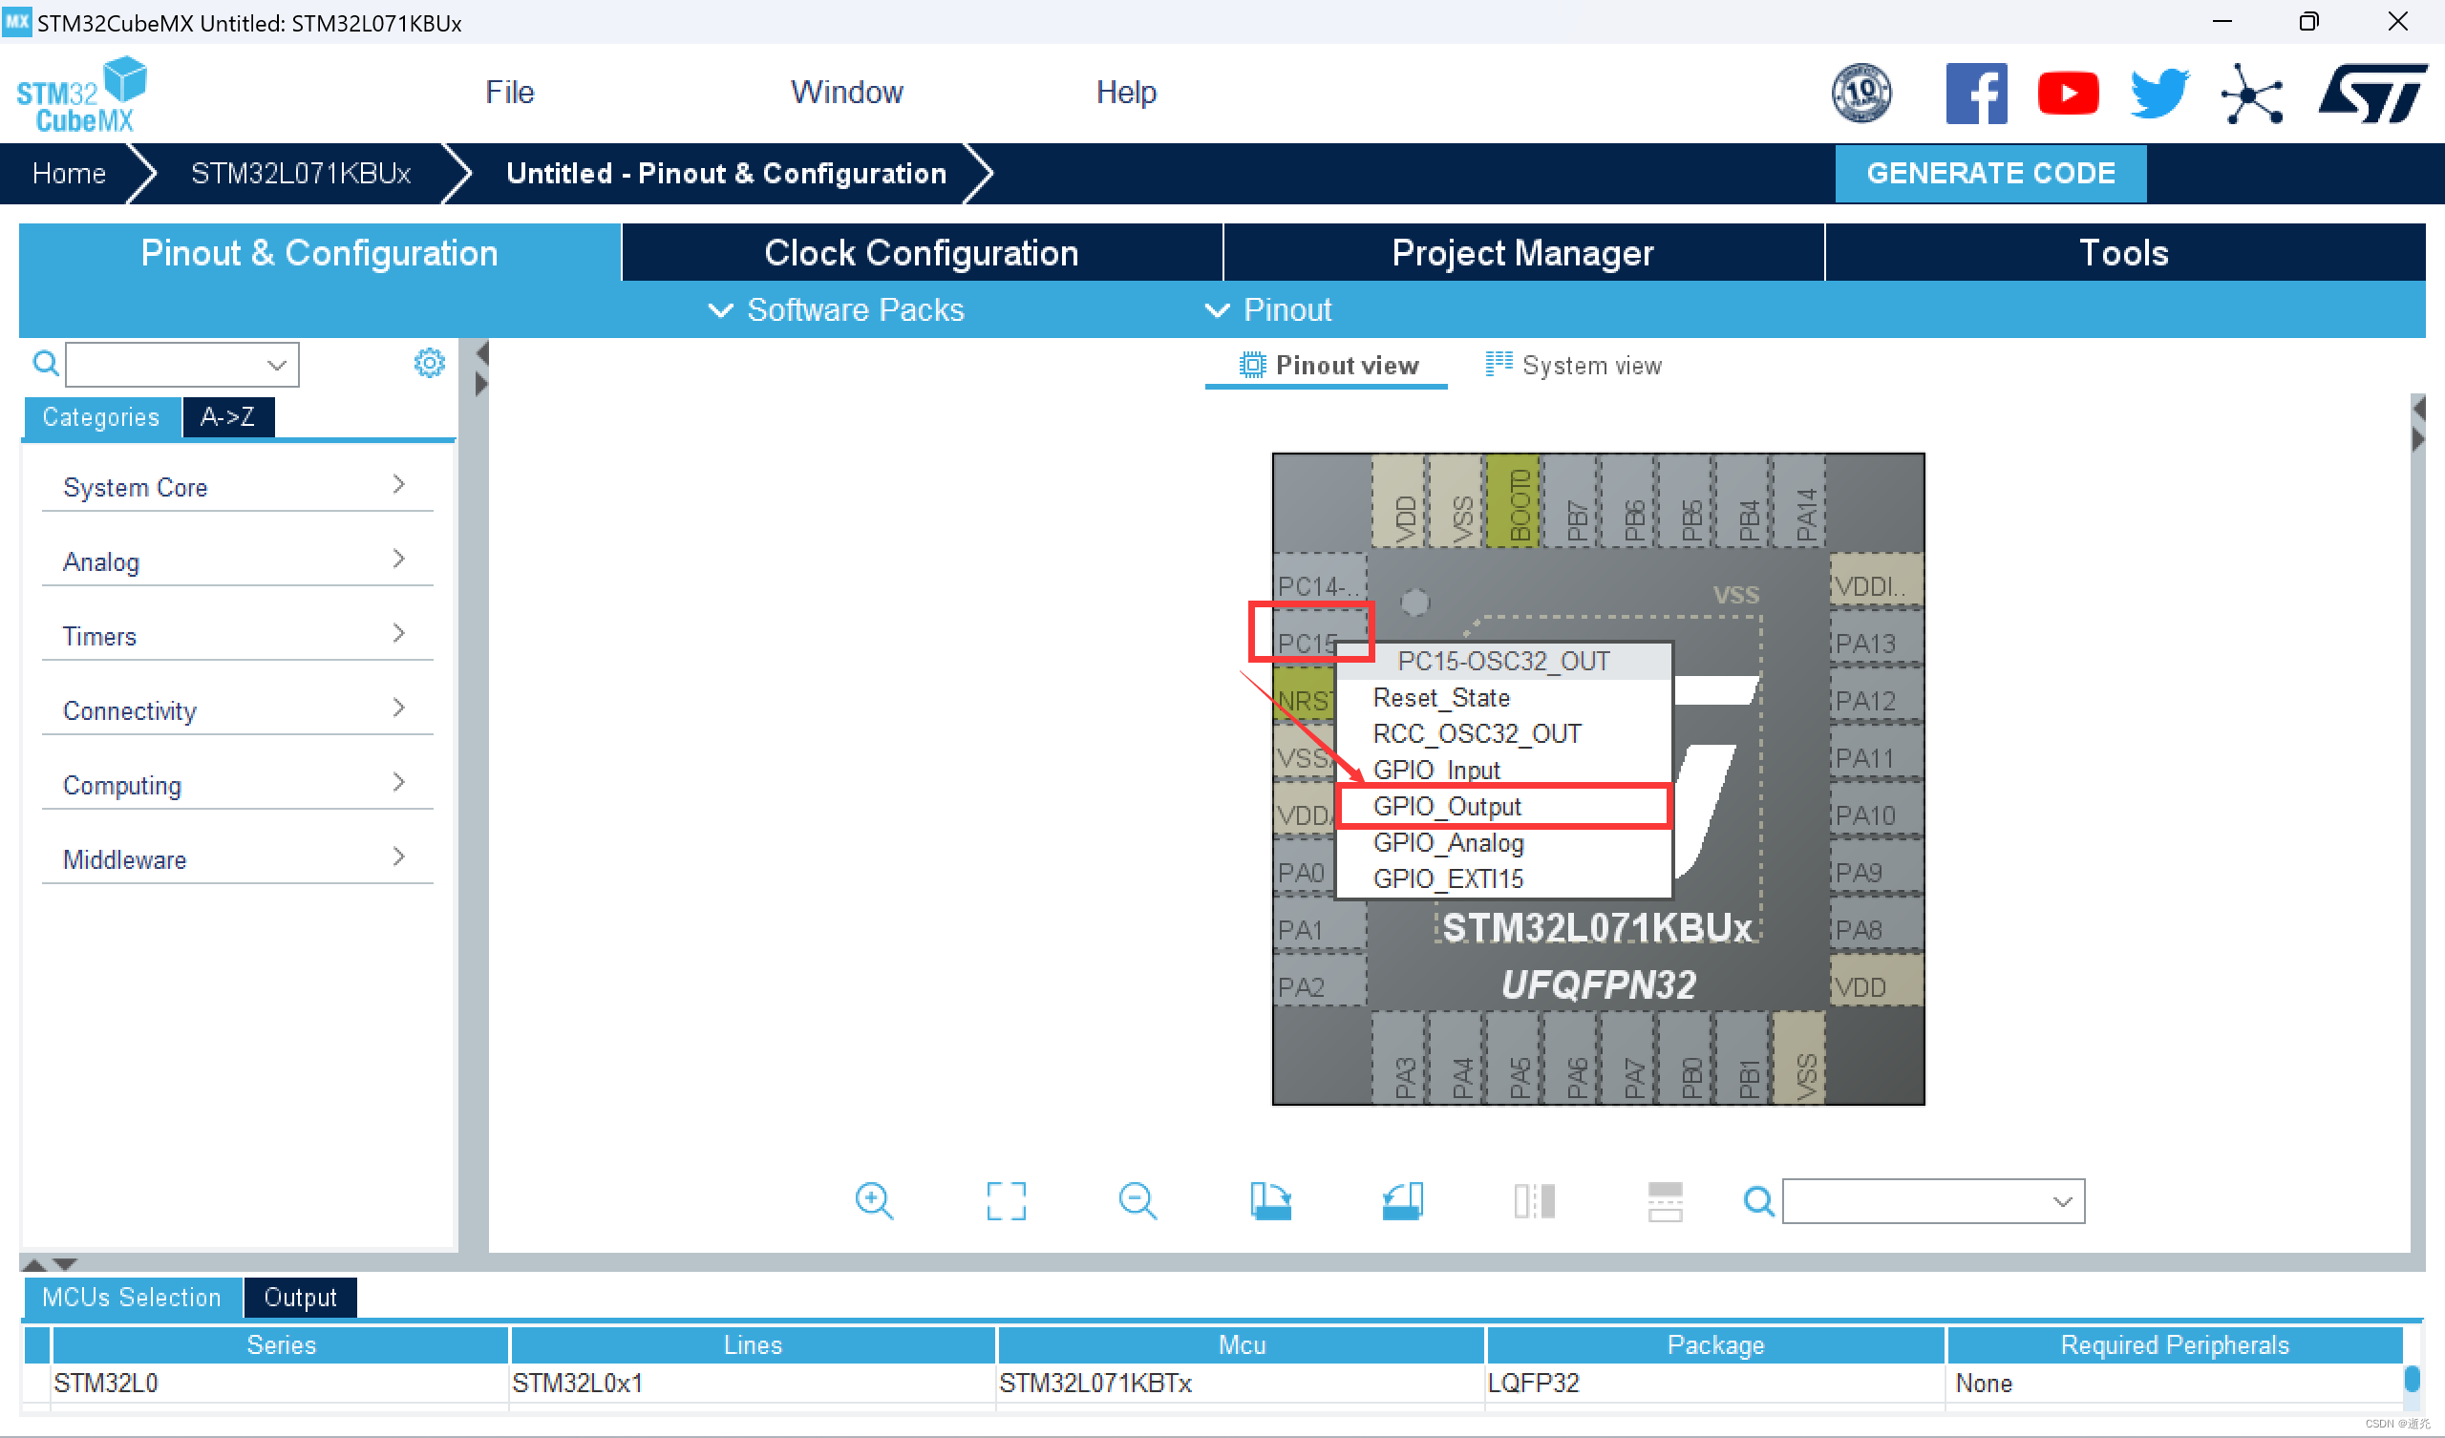
Task: Zoom in on the chip pinout
Action: pyautogui.click(x=873, y=1200)
